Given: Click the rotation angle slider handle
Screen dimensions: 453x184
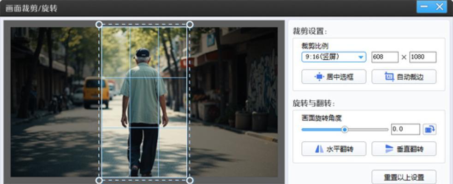Looking at the screenshot, I should [345, 130].
